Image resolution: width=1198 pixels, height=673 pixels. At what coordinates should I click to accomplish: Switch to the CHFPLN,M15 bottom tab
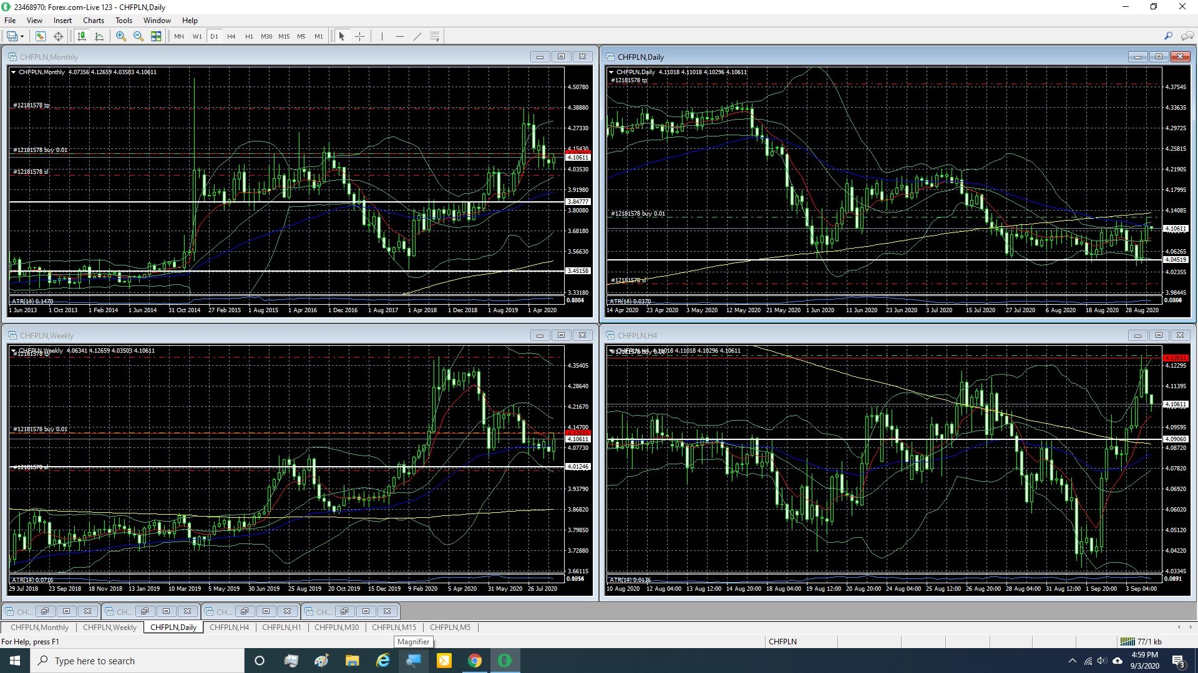394,628
